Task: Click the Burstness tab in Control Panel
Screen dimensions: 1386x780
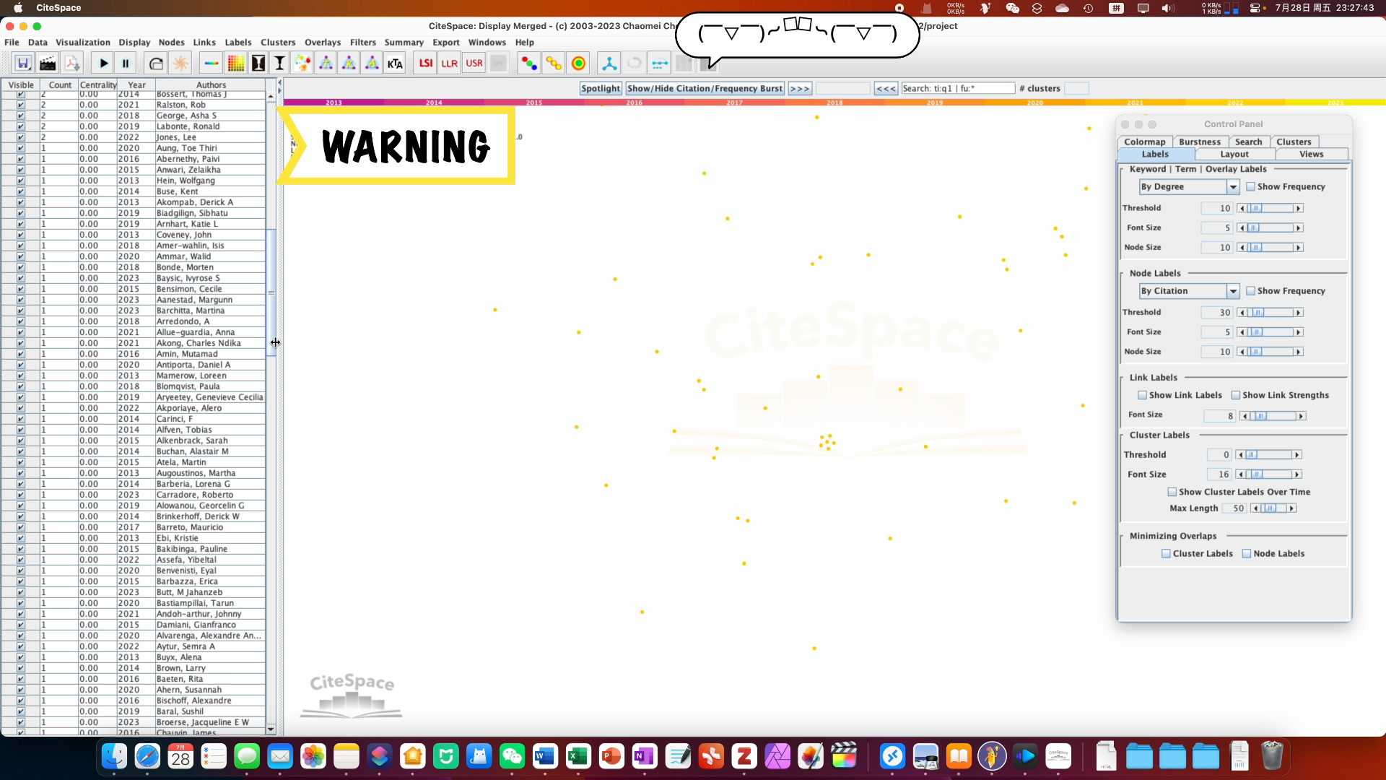Action: 1198,141
